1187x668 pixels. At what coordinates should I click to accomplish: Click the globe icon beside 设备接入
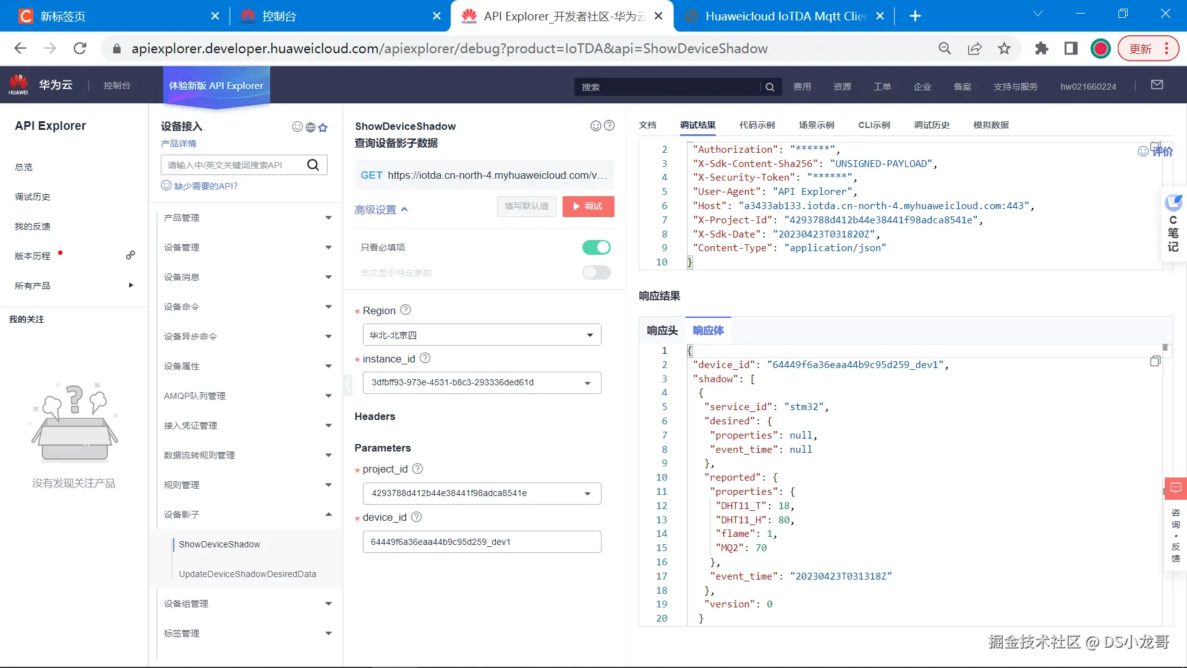point(310,127)
